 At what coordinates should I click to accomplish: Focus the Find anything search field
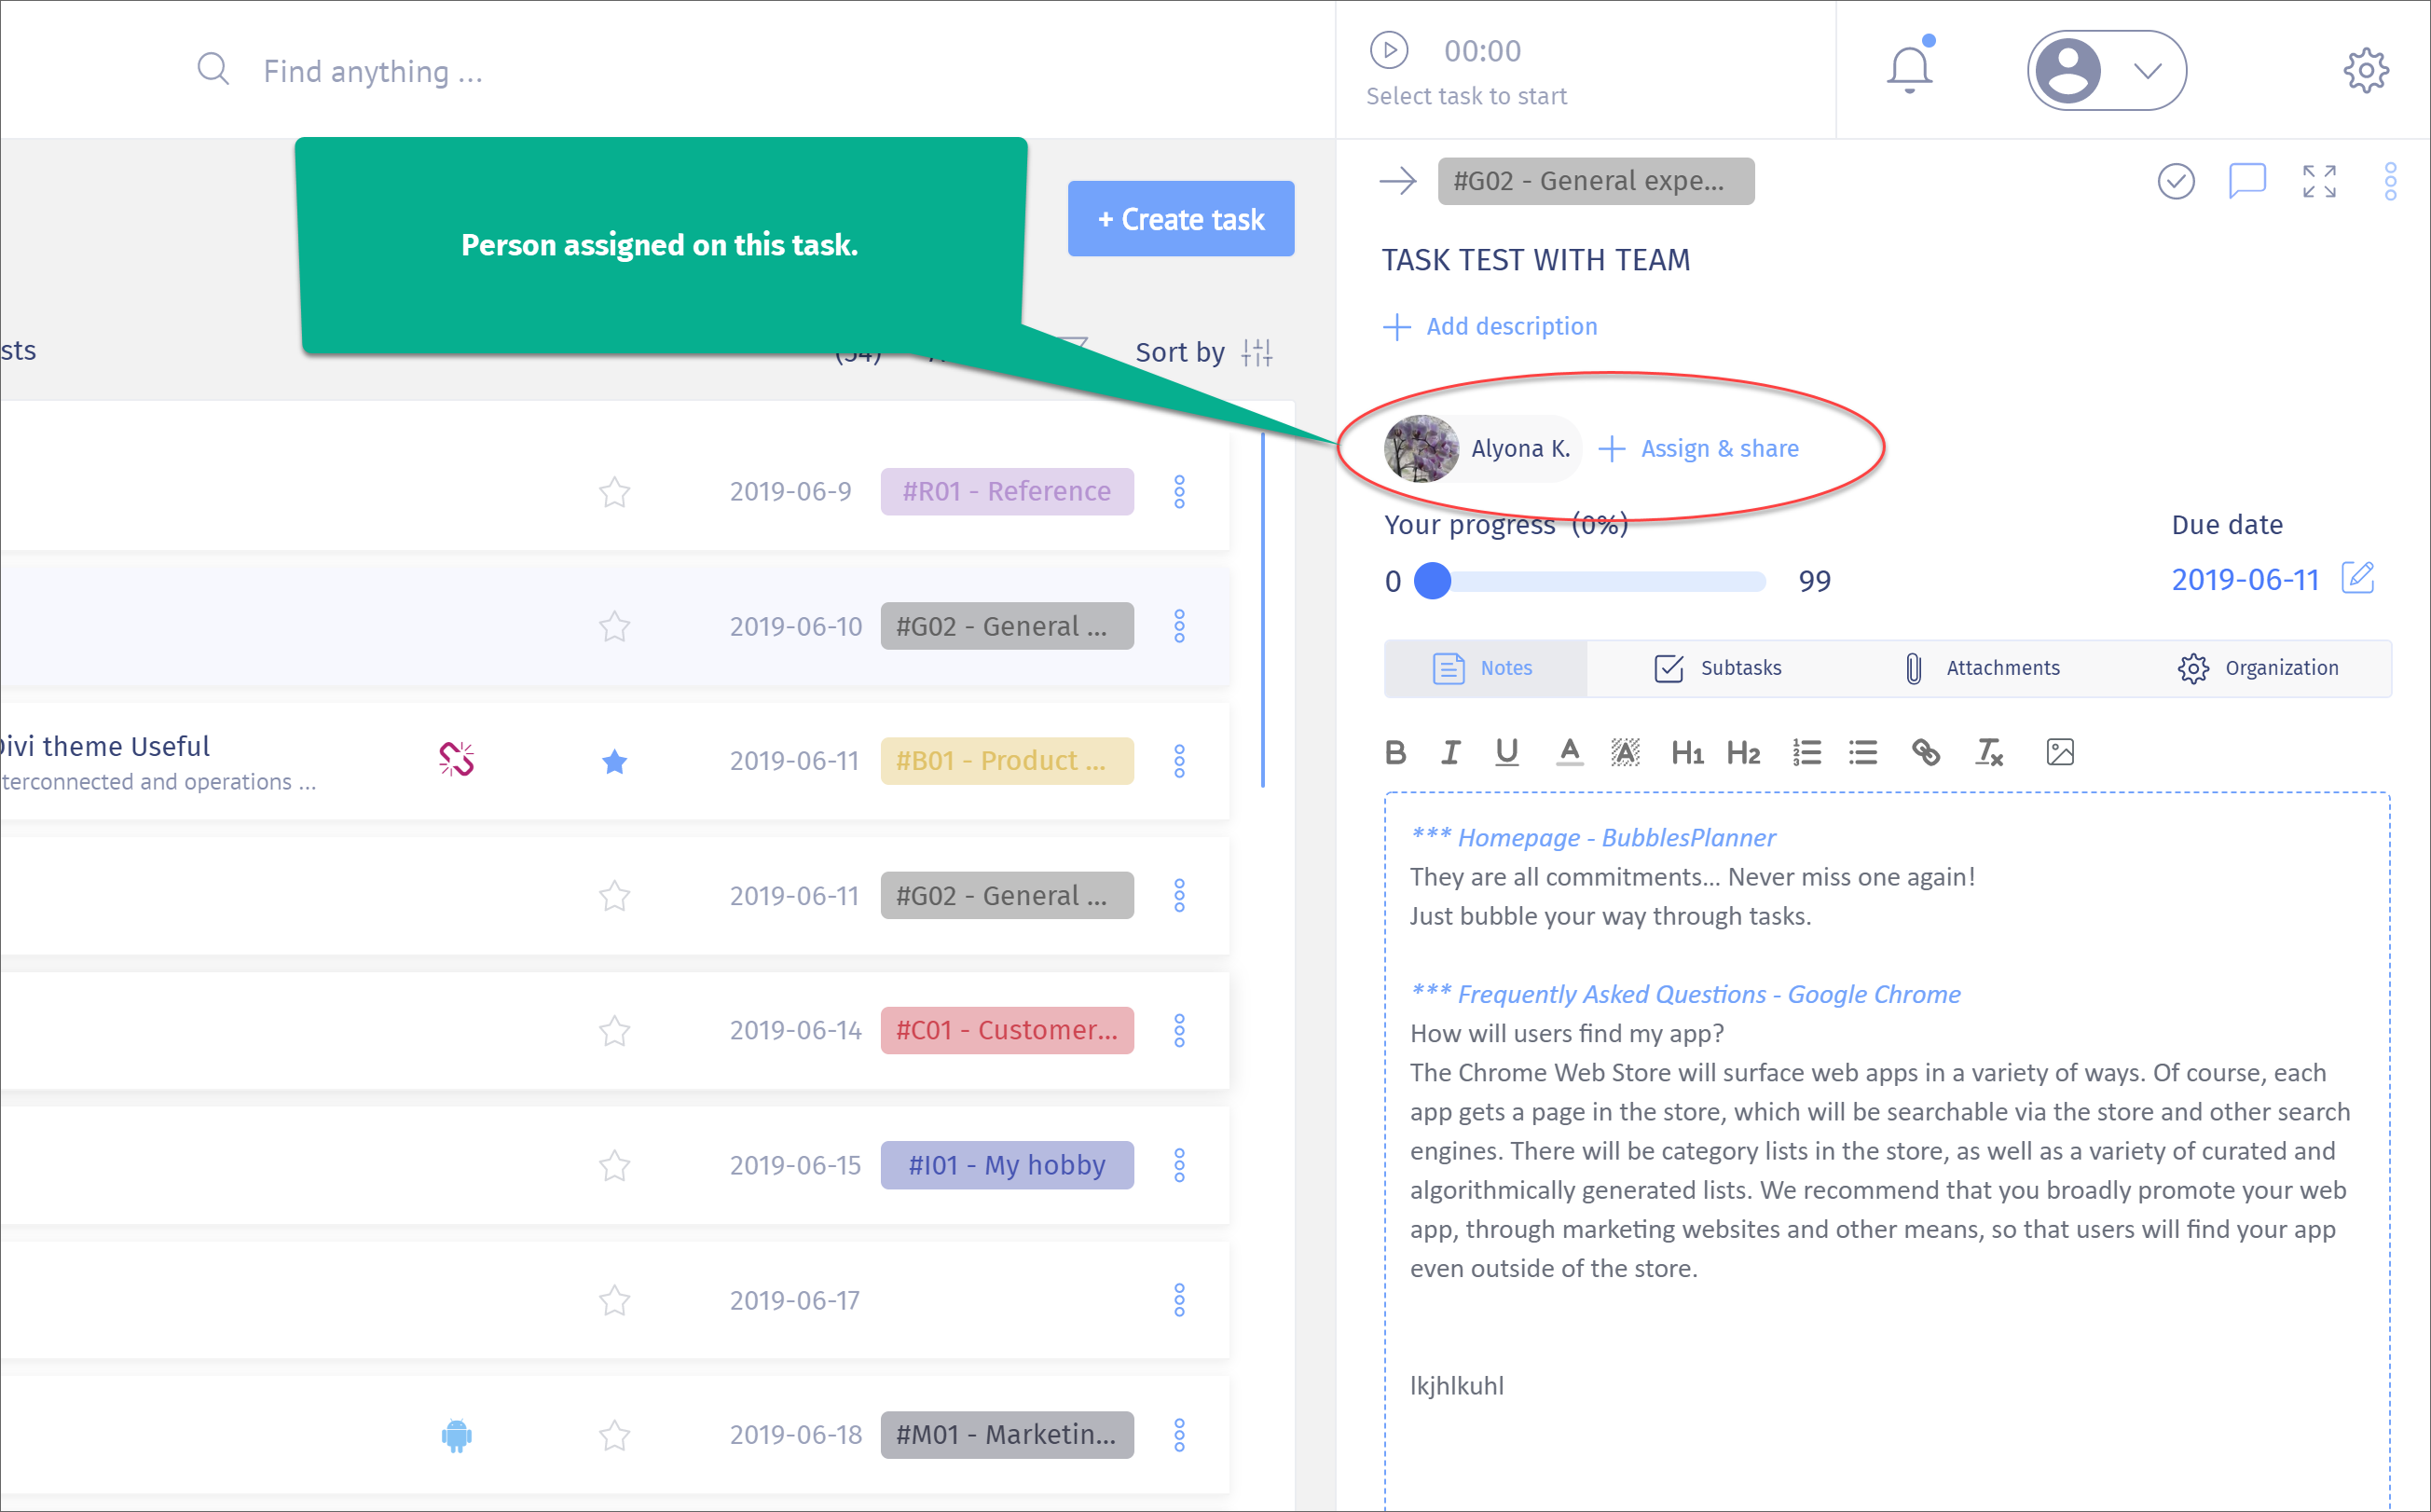(373, 72)
